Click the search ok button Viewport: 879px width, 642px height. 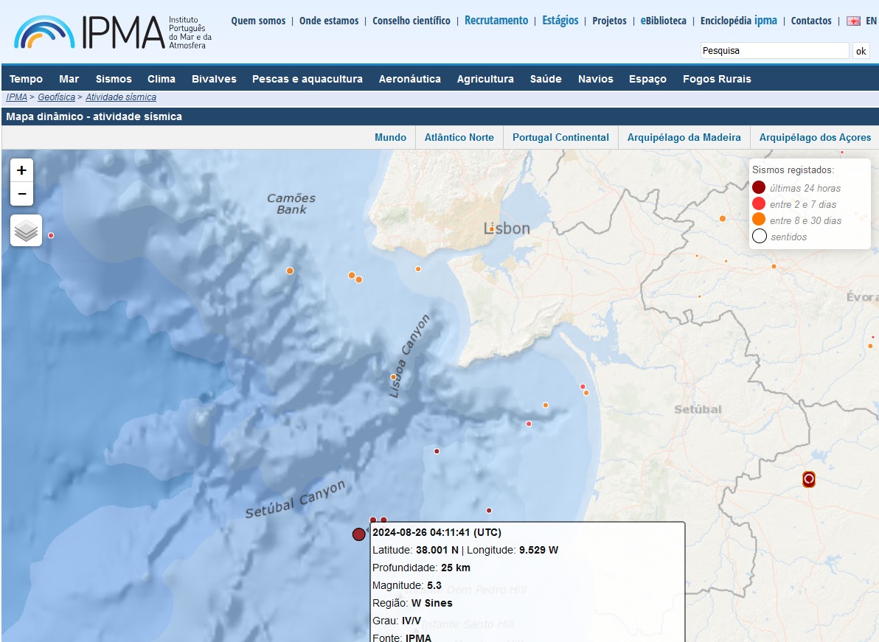click(x=861, y=51)
